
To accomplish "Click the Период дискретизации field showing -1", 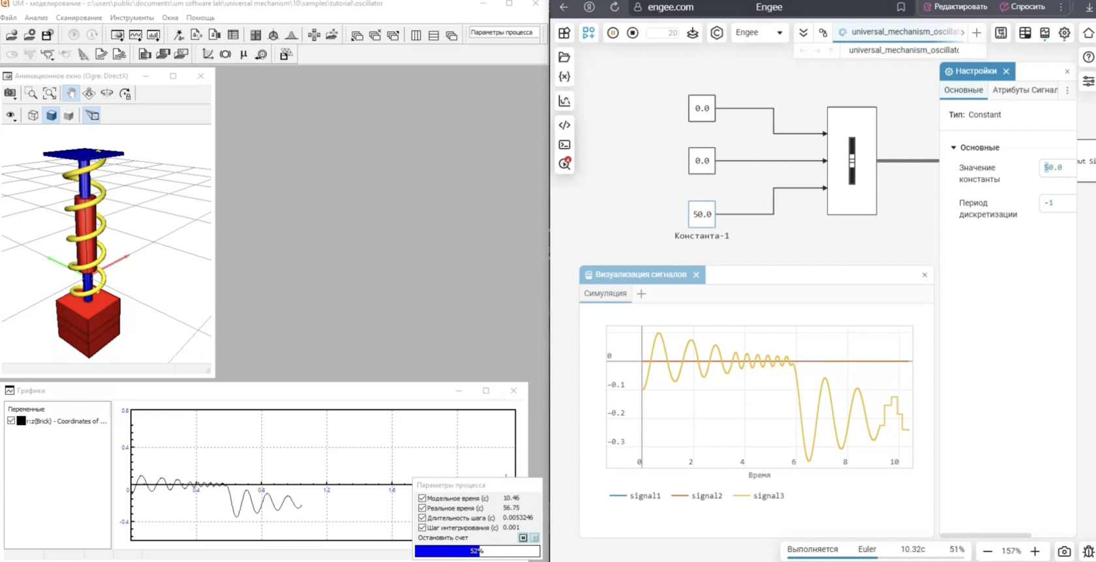I will [1057, 203].
